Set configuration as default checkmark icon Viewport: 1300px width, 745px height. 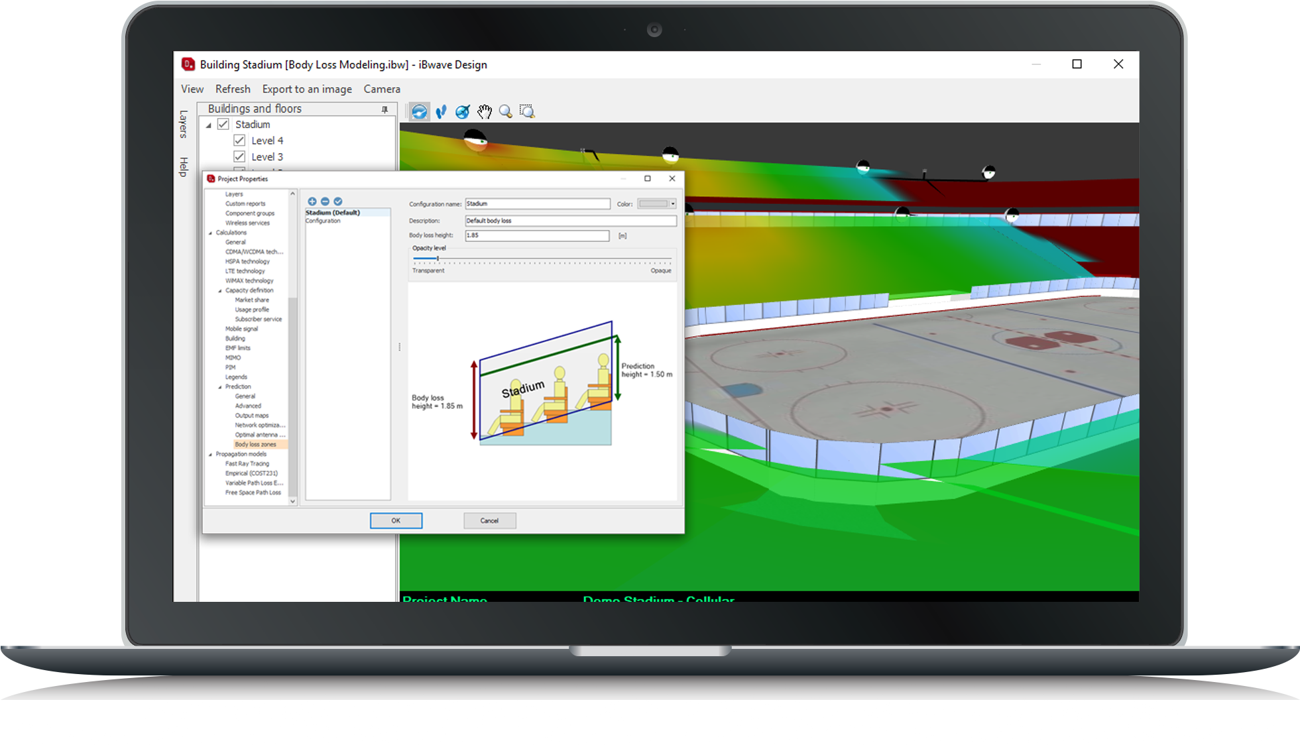[x=338, y=201]
